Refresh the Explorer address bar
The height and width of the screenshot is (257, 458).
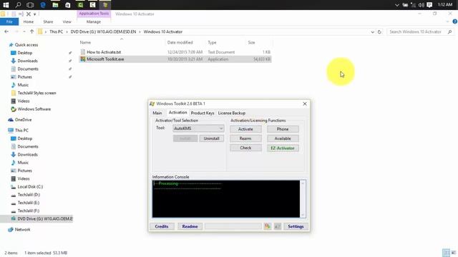point(379,31)
